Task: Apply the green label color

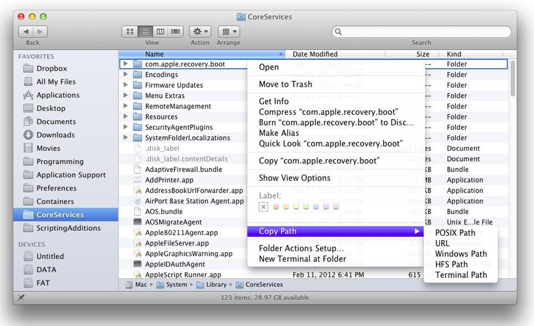Action: [306, 207]
